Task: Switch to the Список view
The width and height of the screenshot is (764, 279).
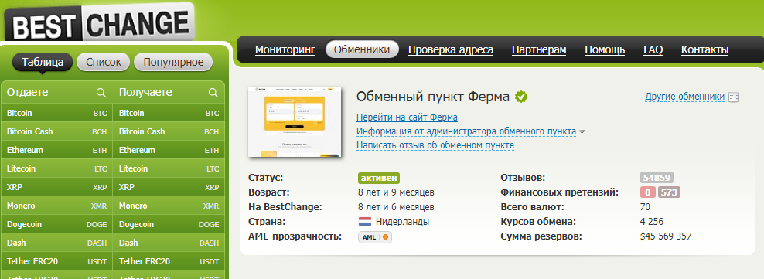Action: pos(103,62)
